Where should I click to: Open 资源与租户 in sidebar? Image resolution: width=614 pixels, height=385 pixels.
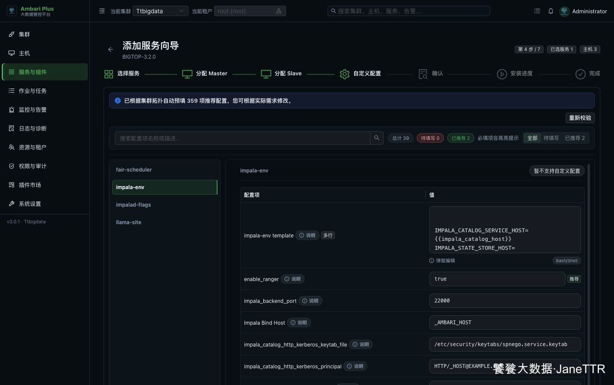point(45,147)
